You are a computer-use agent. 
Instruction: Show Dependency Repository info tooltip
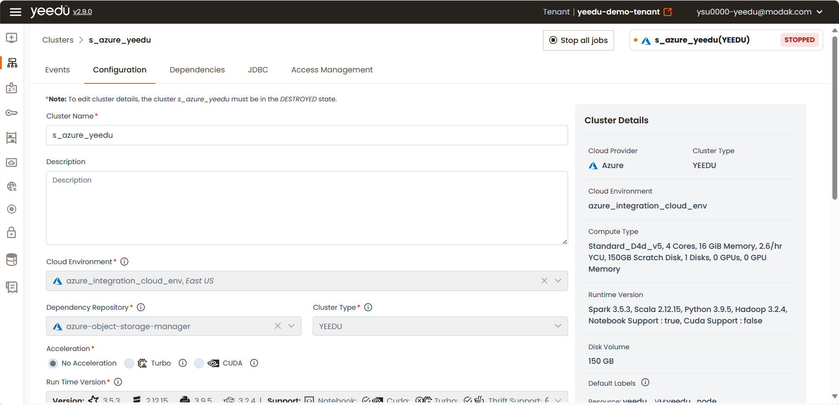pyautogui.click(x=141, y=307)
